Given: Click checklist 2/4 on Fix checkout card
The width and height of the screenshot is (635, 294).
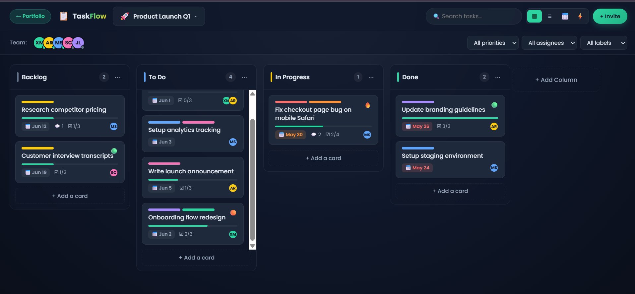Looking at the screenshot, I should pos(332,135).
